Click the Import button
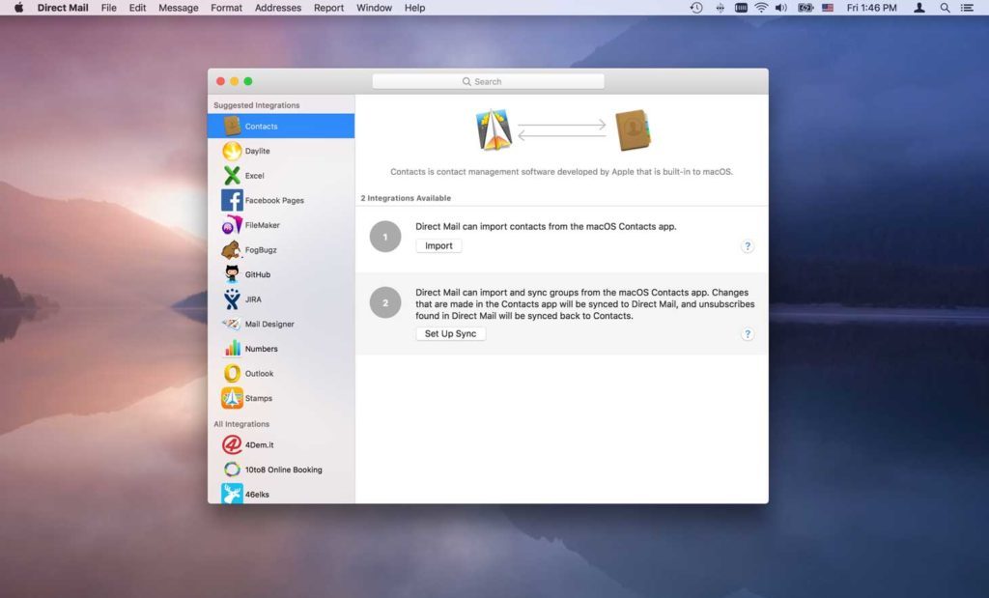Viewport: 989px width, 598px height. click(x=439, y=246)
